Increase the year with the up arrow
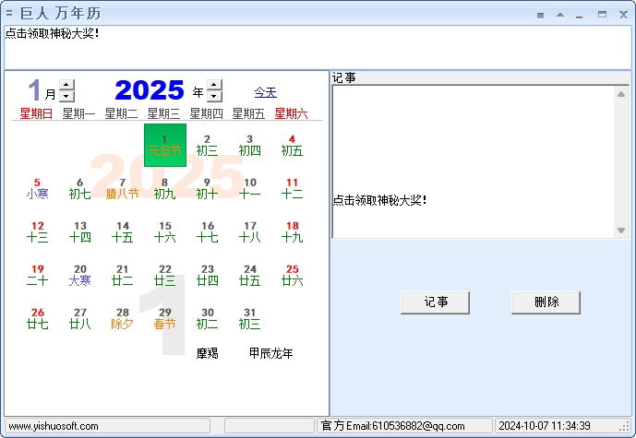 pyautogui.click(x=214, y=85)
